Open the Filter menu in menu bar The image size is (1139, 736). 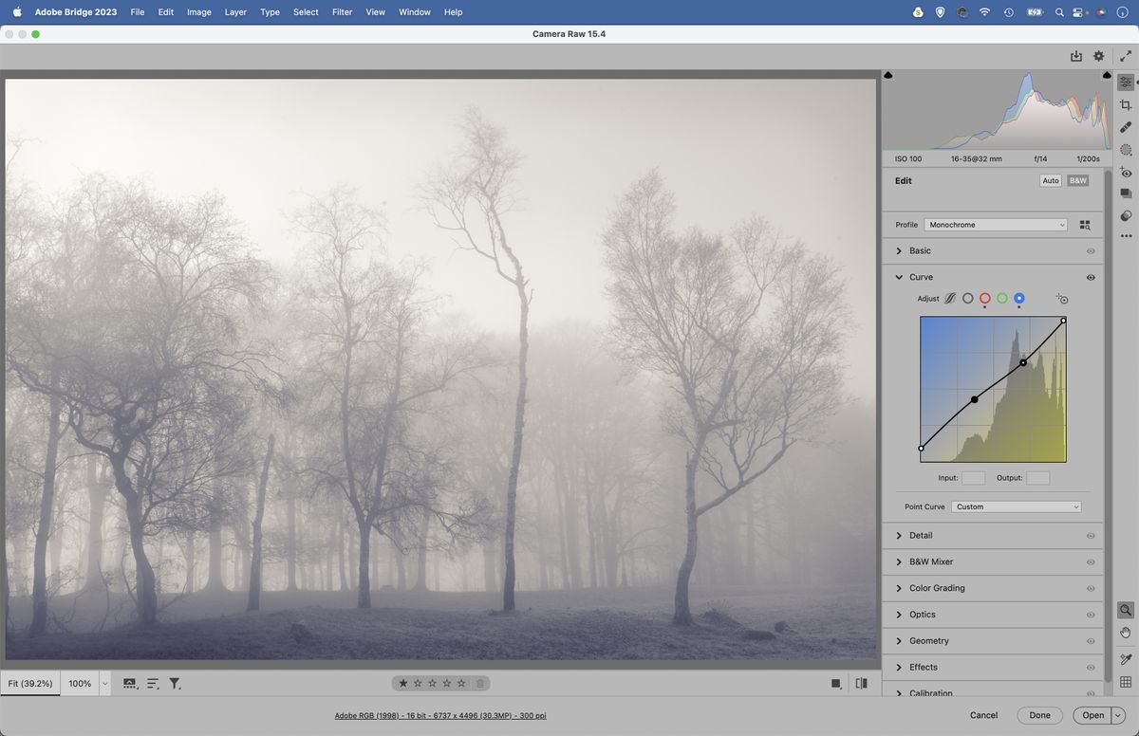(342, 12)
